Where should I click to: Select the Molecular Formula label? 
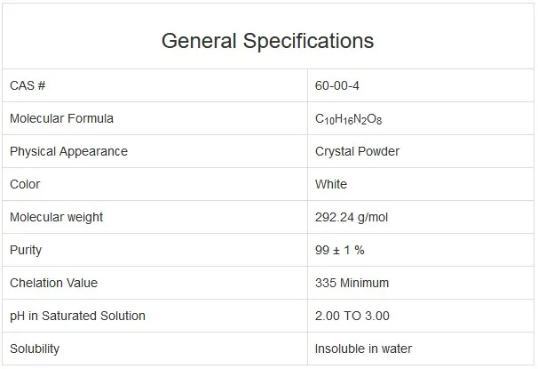[61, 118]
